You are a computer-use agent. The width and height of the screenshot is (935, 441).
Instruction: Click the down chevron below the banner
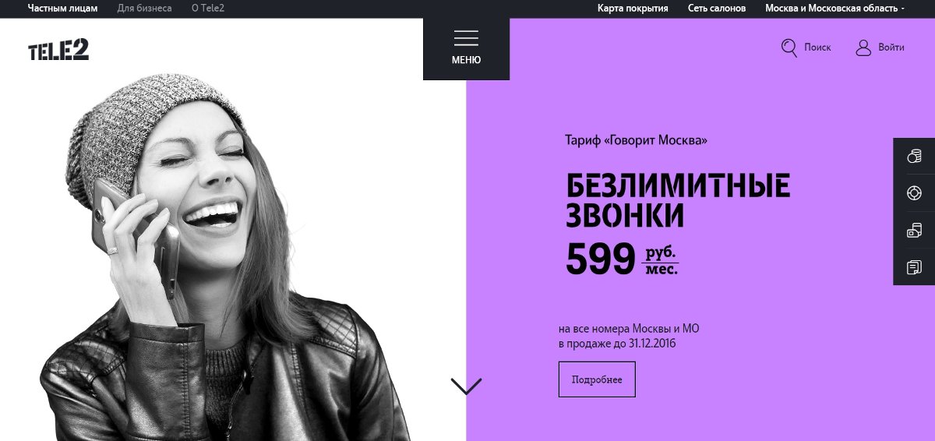466,386
